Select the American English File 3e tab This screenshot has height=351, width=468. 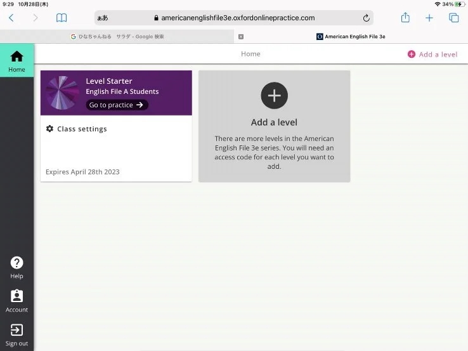click(x=351, y=36)
